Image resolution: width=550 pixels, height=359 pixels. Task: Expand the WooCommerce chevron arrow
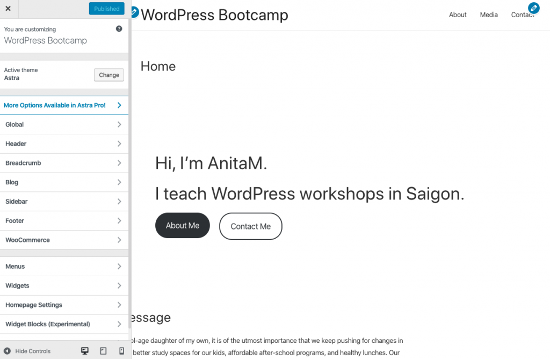click(119, 240)
